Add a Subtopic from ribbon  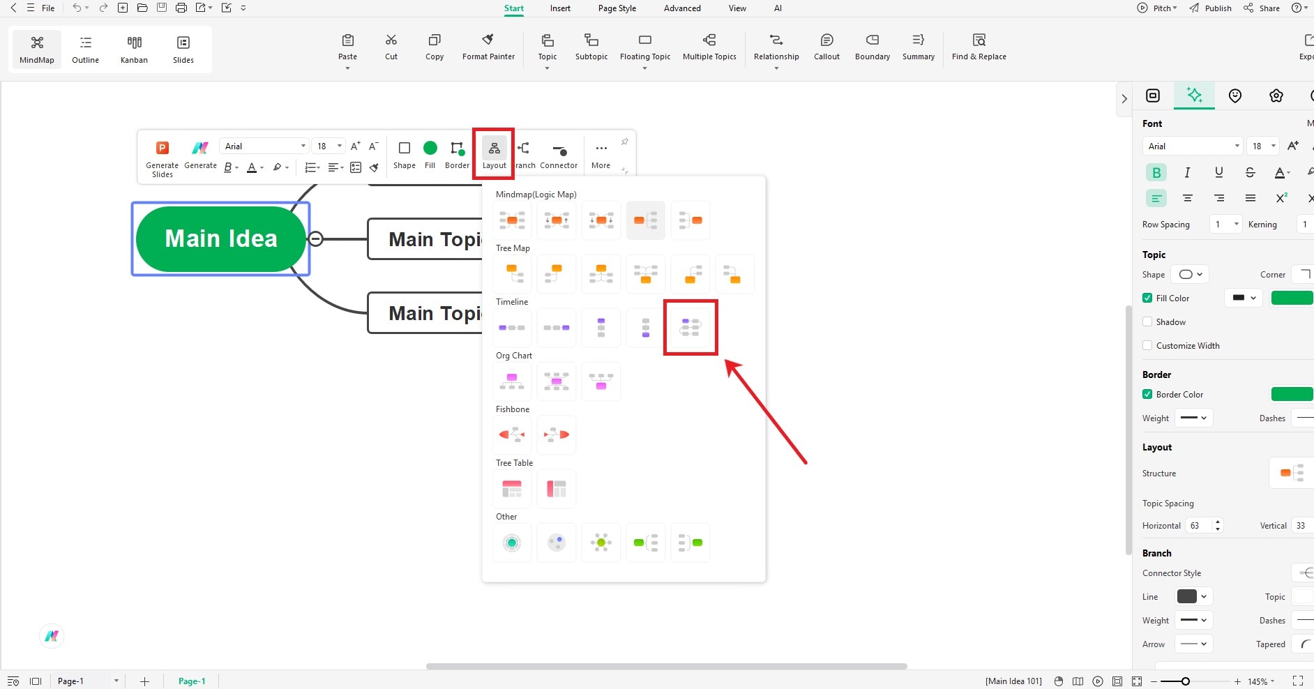point(591,47)
